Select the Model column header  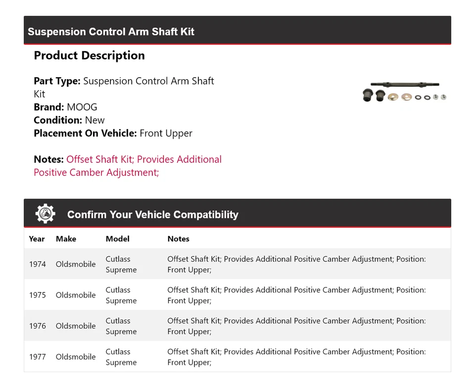coord(117,239)
